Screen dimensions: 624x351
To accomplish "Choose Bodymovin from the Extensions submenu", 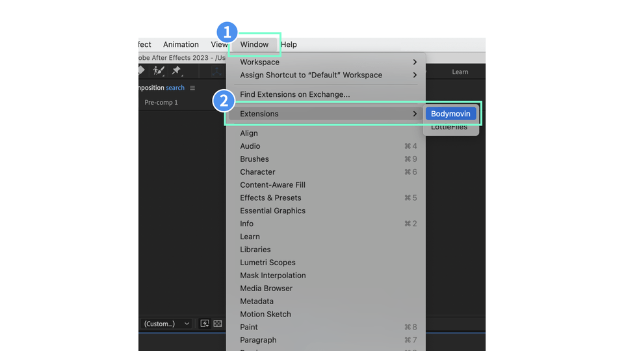I will (x=450, y=114).
